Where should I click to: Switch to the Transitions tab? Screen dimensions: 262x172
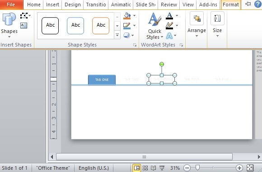pos(96,5)
